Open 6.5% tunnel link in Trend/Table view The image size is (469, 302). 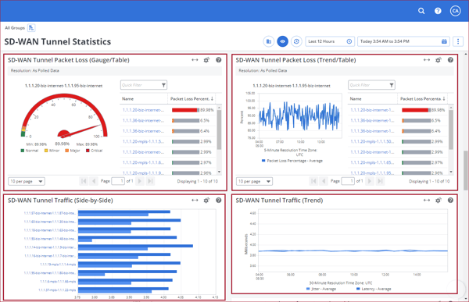372,120
